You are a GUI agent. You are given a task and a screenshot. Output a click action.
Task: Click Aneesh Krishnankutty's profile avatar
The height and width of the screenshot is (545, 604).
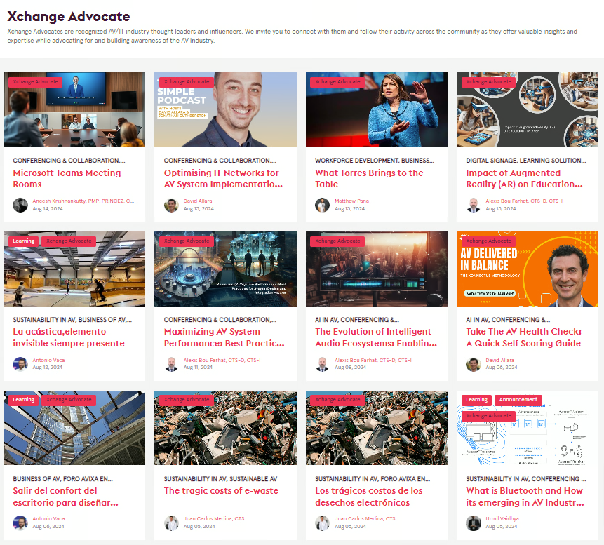(x=20, y=205)
